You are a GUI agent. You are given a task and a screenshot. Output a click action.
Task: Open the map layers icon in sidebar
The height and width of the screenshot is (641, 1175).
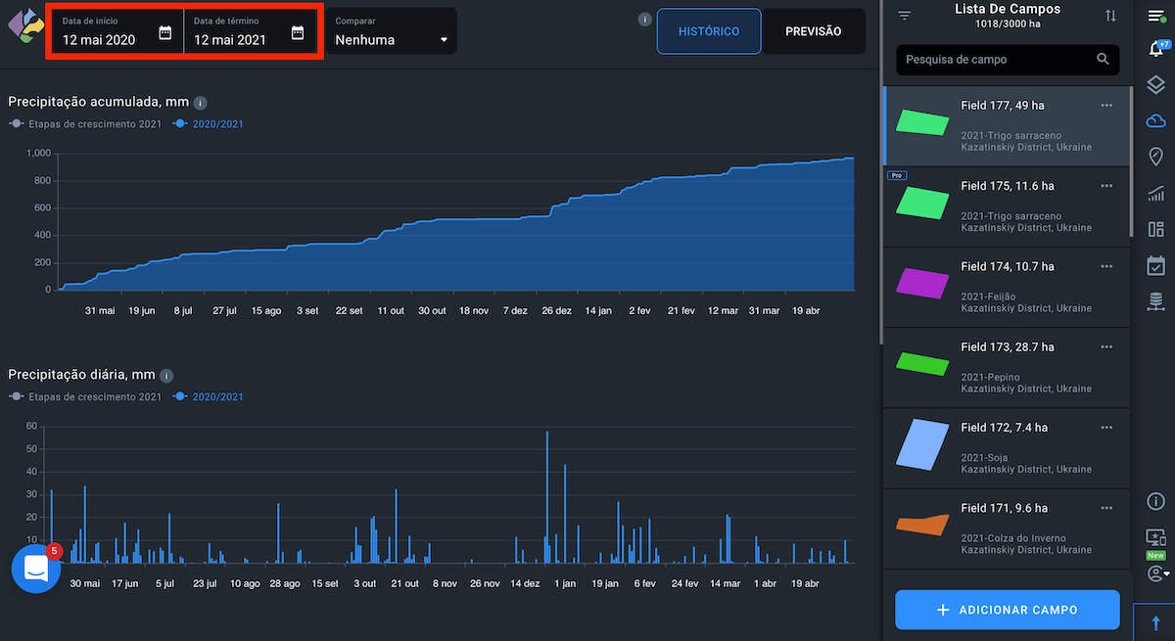1155,86
